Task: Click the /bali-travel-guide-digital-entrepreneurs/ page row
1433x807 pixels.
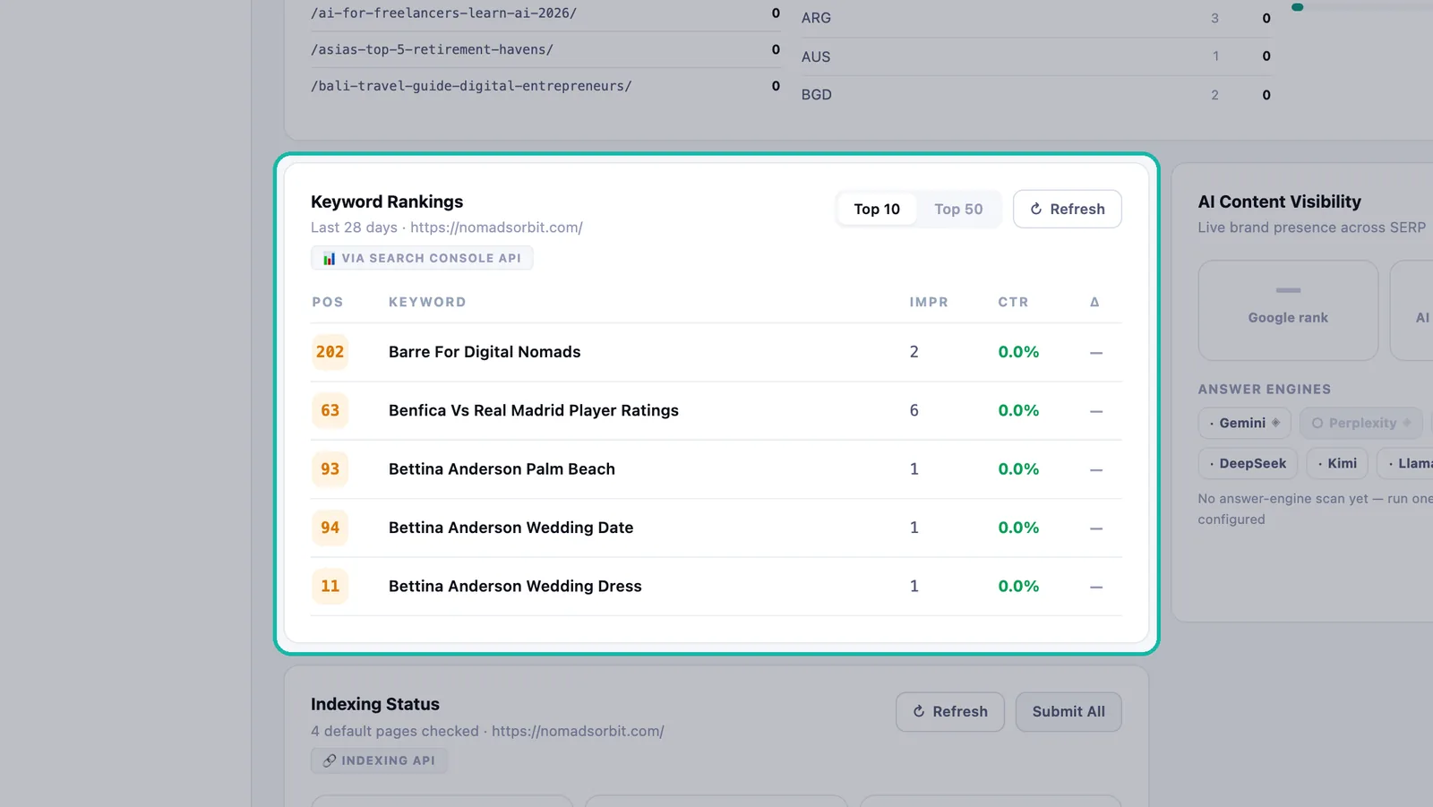Action: pyautogui.click(x=545, y=86)
